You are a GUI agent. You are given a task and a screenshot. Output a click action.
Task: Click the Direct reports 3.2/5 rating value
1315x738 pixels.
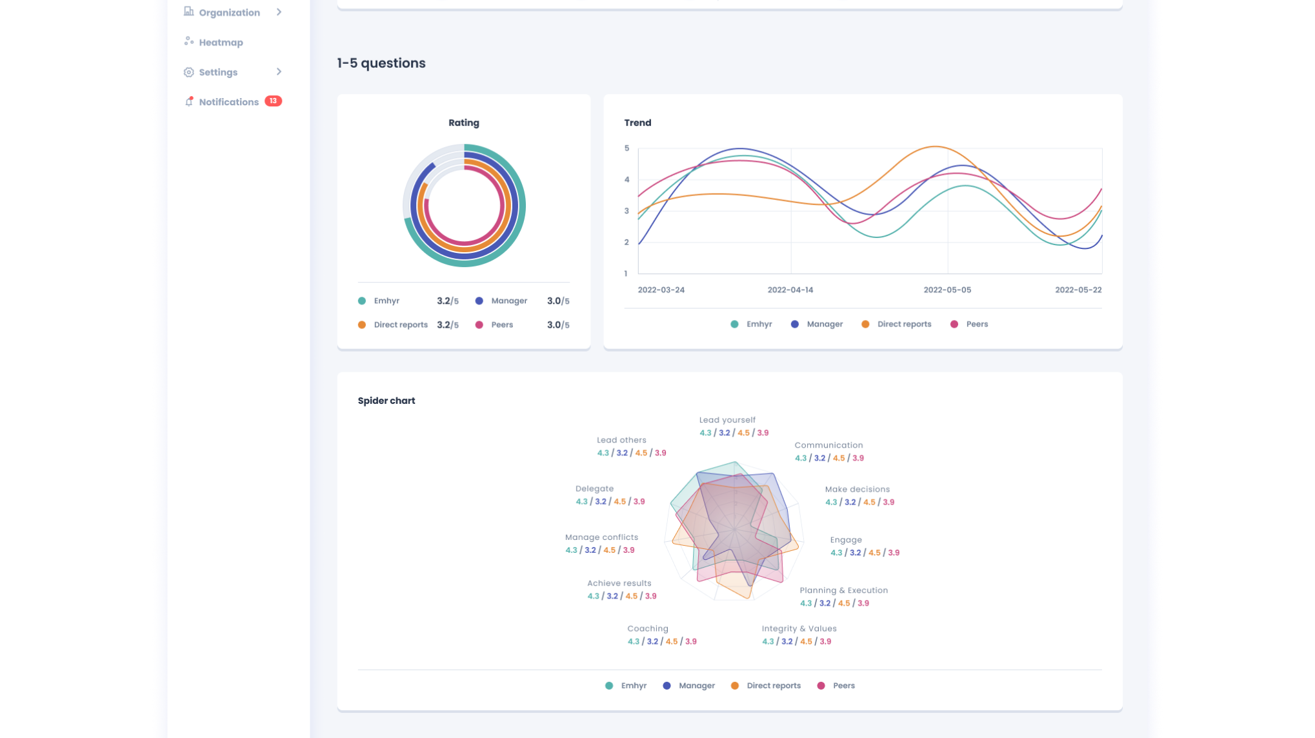tap(448, 325)
